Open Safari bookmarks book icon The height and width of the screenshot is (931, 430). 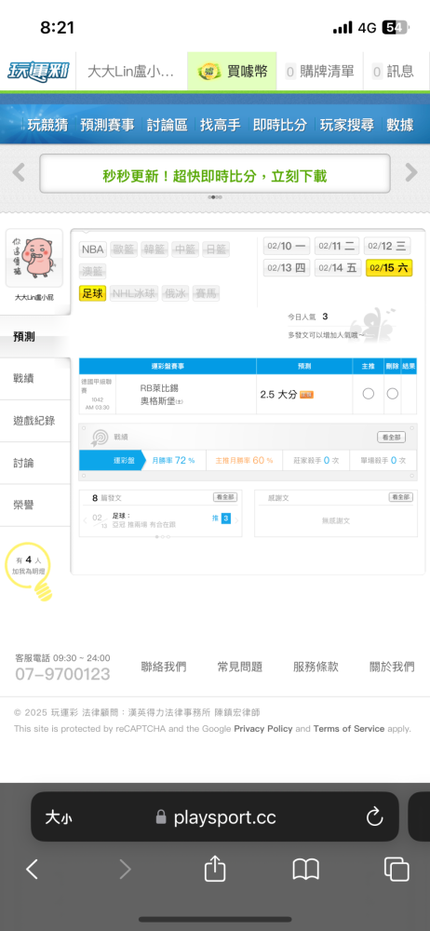(306, 870)
